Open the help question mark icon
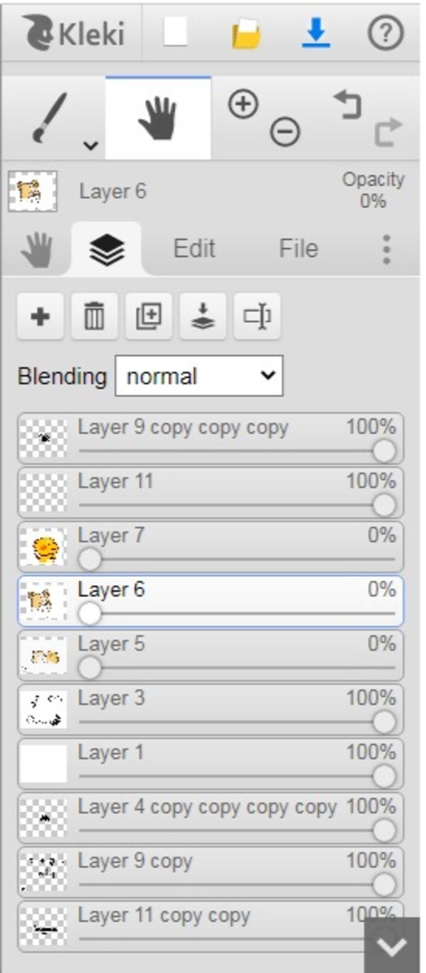The height and width of the screenshot is (973, 426). (385, 32)
